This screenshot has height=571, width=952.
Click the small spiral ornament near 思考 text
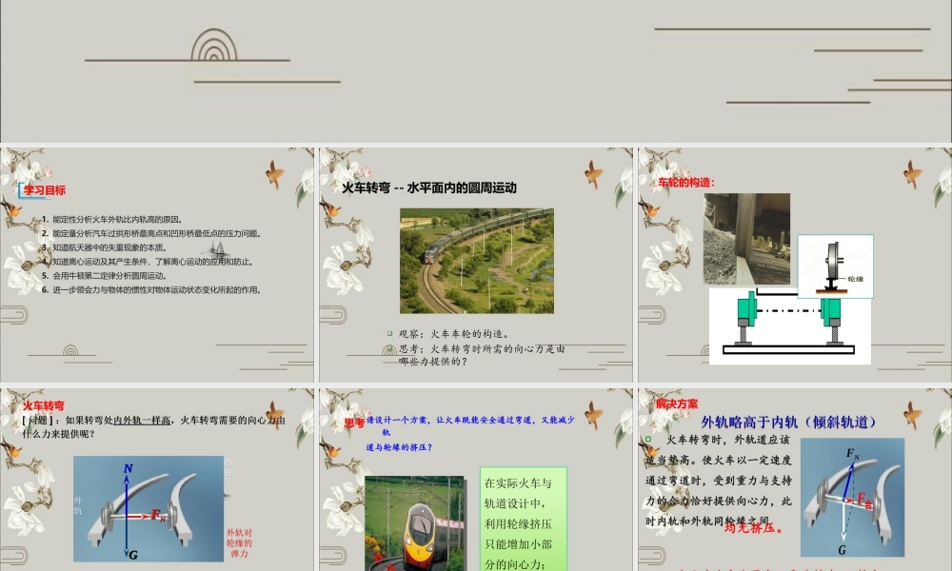387,349
